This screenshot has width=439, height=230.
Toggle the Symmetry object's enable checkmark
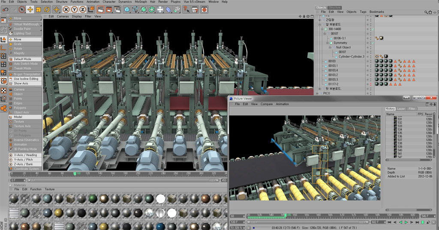tap(373, 43)
